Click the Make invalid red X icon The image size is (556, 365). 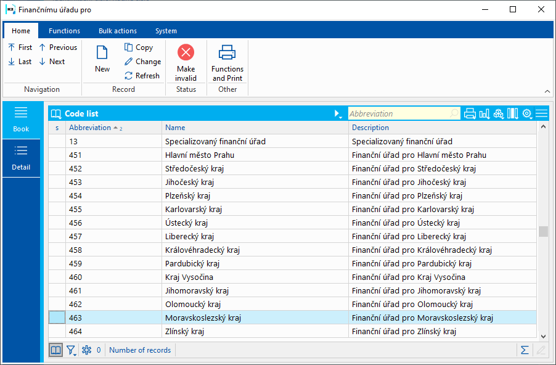[x=186, y=52]
